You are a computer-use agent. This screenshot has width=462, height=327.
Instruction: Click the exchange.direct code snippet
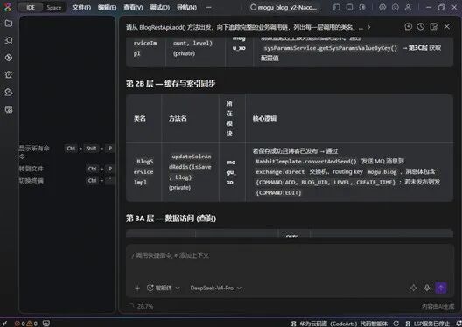click(280, 172)
